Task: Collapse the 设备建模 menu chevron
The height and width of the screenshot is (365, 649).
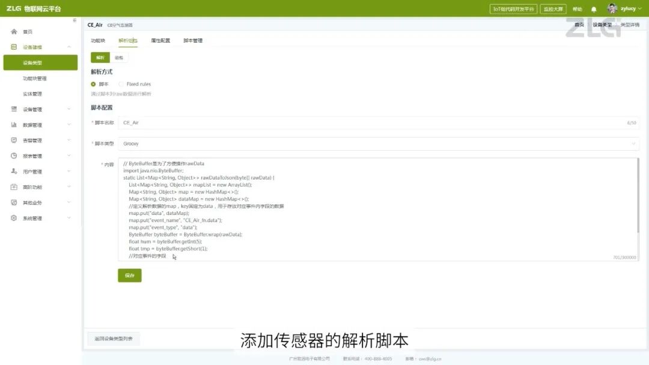Action: (69, 47)
